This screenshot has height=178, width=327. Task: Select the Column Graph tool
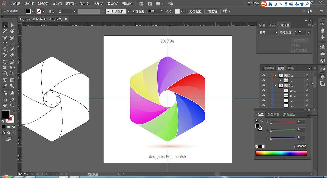pyautogui.click(x=12, y=93)
